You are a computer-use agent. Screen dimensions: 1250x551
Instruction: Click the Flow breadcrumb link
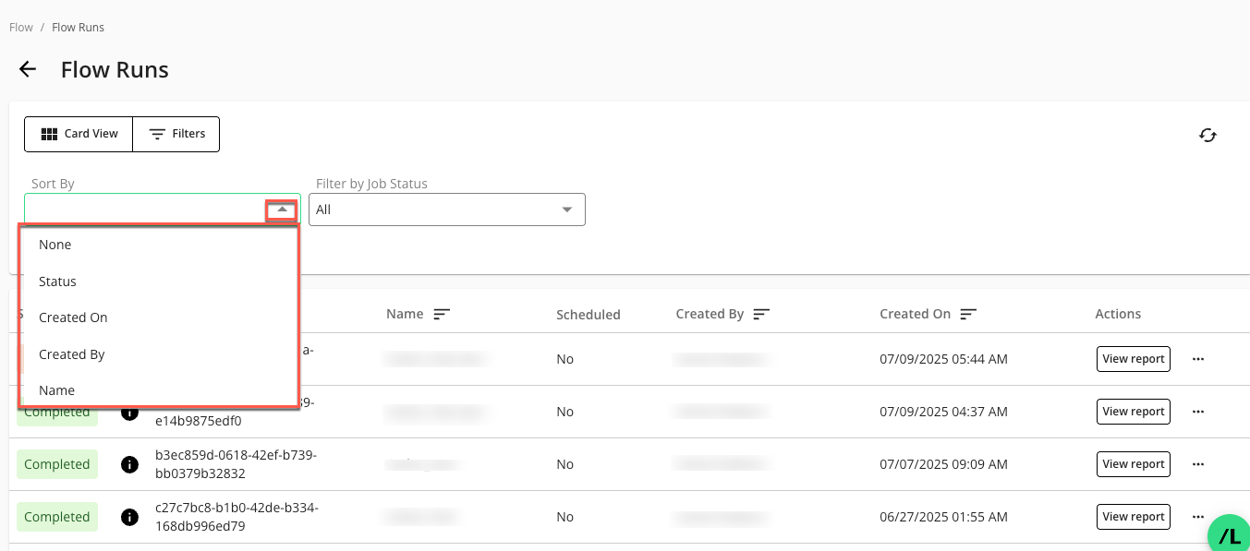21,28
